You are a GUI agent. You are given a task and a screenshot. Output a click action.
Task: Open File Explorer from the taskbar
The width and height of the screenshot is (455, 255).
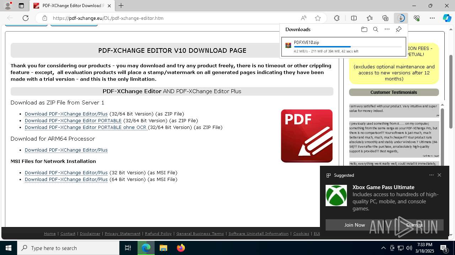tap(163, 248)
